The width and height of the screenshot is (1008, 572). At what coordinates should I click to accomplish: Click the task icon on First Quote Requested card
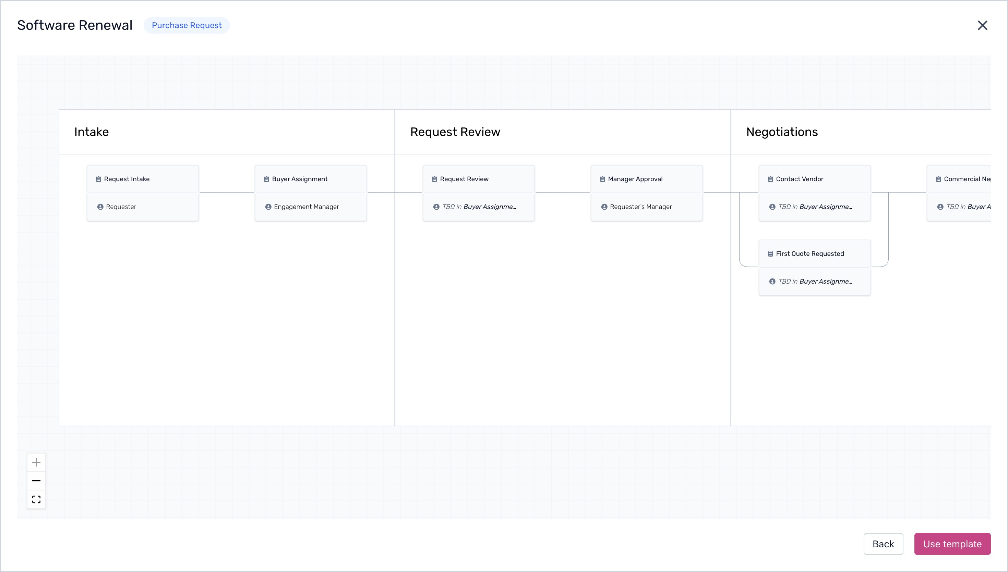pos(770,253)
